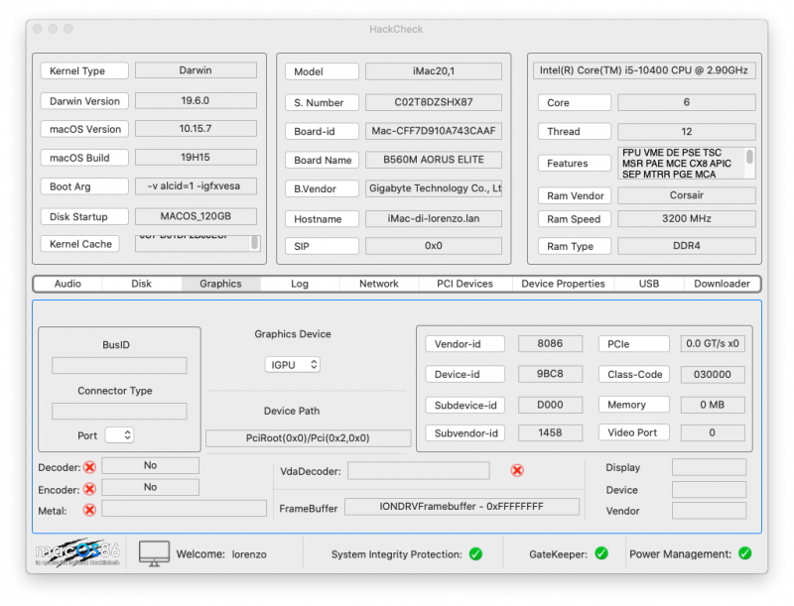The height and width of the screenshot is (606, 794).
Task: Click the Board Name value B560M AORUS ELITE
Action: pyautogui.click(x=434, y=160)
